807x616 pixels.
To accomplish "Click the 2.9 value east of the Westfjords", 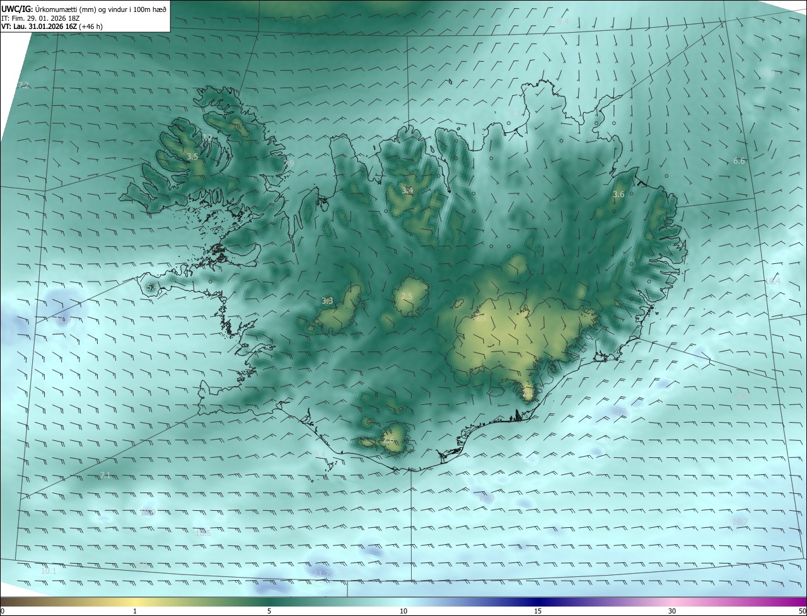I will click(x=289, y=164).
